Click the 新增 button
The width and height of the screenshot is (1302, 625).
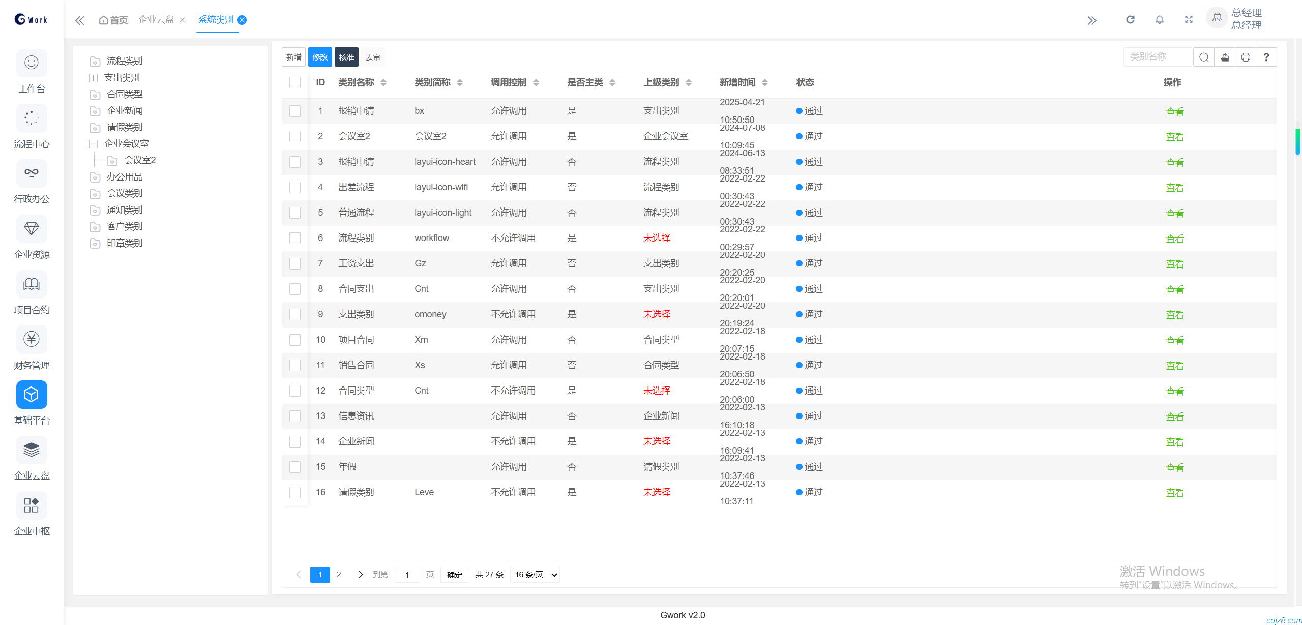pos(293,57)
